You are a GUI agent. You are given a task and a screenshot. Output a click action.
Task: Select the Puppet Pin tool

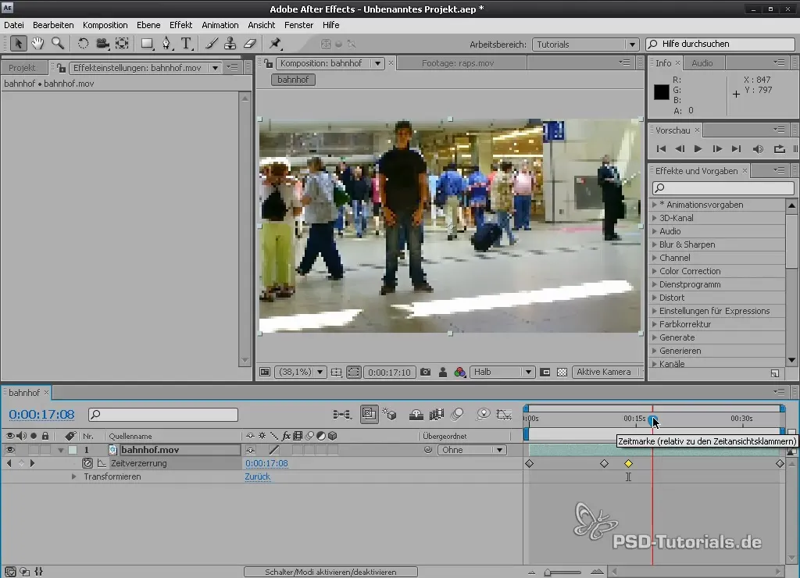[x=276, y=44]
